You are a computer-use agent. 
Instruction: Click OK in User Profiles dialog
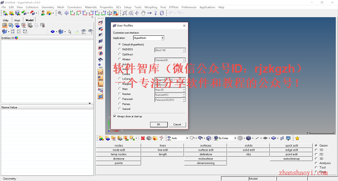[x=159, y=124]
